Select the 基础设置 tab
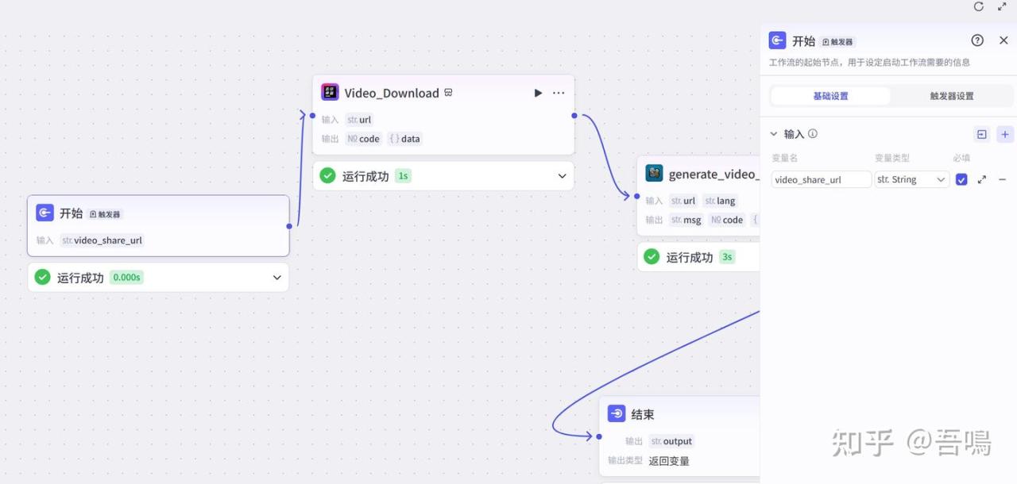 click(830, 96)
